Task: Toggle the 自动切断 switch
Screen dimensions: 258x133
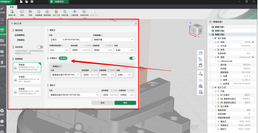Action: 40,47
